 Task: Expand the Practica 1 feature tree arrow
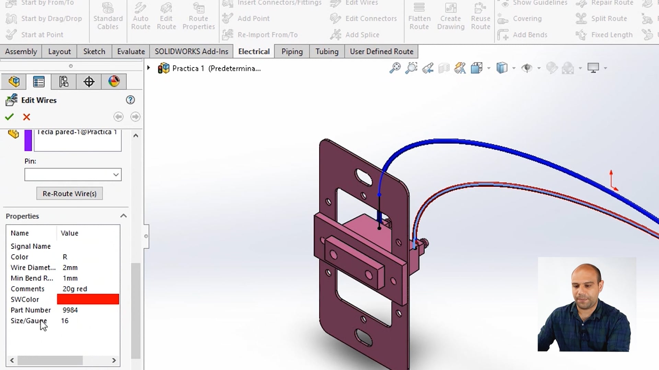click(x=149, y=68)
